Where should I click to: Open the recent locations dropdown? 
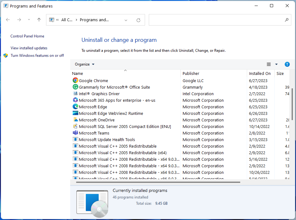[x=29, y=19]
